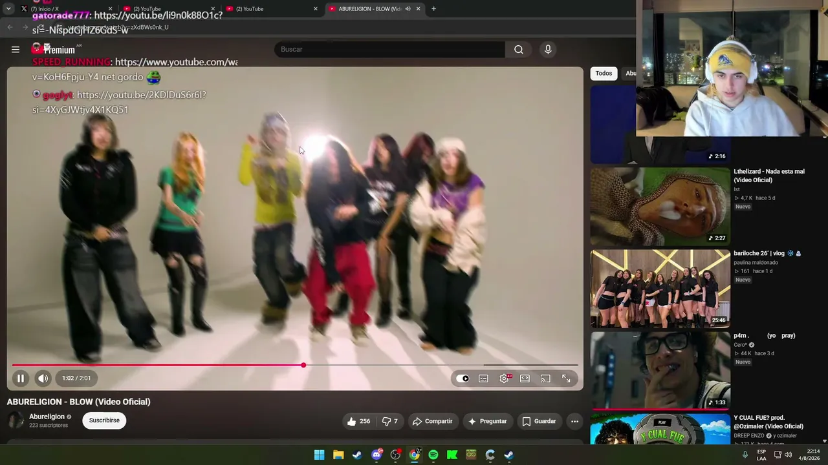Open Discord from the taskbar

tap(376, 455)
